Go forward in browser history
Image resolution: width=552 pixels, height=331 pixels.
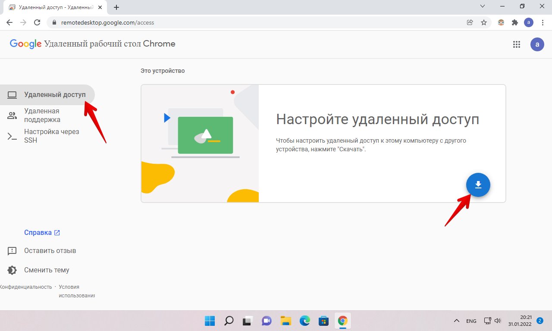(x=23, y=22)
